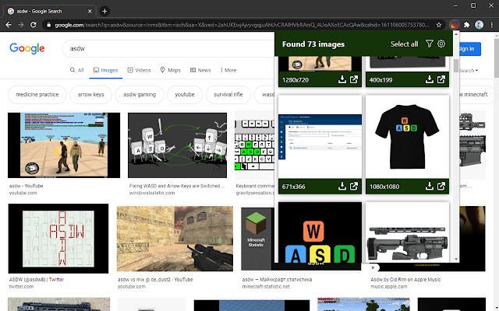499x311 pixels.
Task: Open the ASDW Twitter image thumbnail
Action: point(58,239)
